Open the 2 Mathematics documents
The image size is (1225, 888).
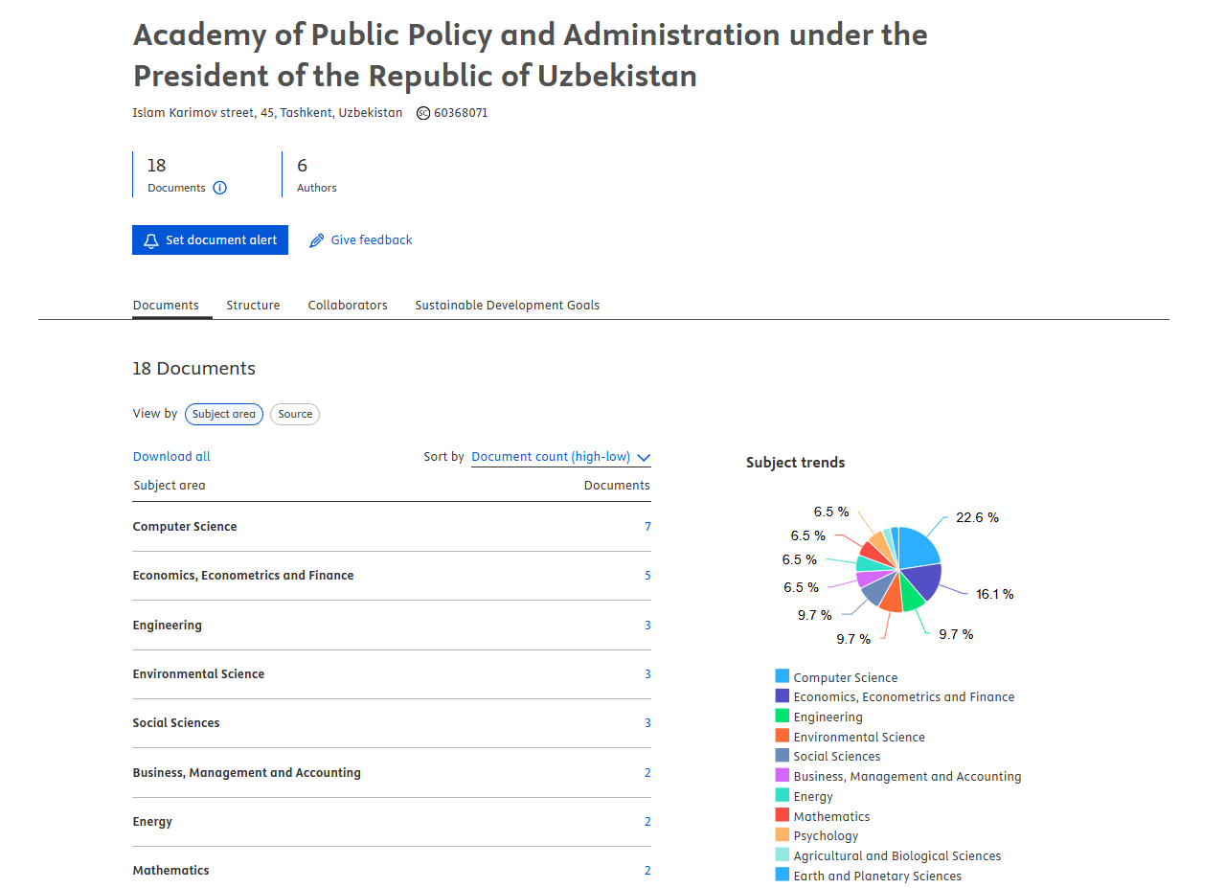coord(647,871)
